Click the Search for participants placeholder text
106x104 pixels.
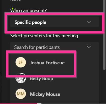click(x=37, y=47)
